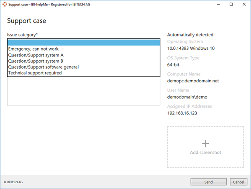Click the "64-bit" system type value
Image resolution: width=251 pixels, height=189 pixels.
173,65
